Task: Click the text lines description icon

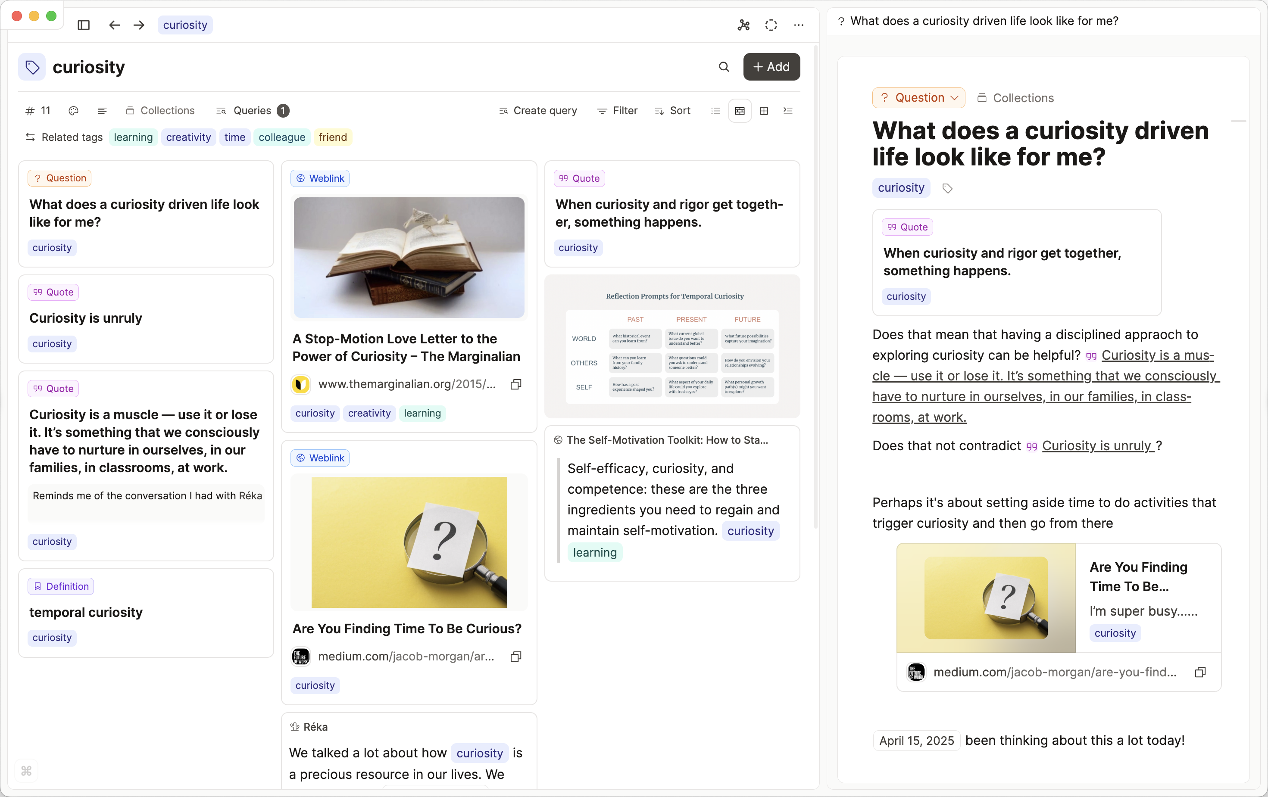Action: pos(102,111)
